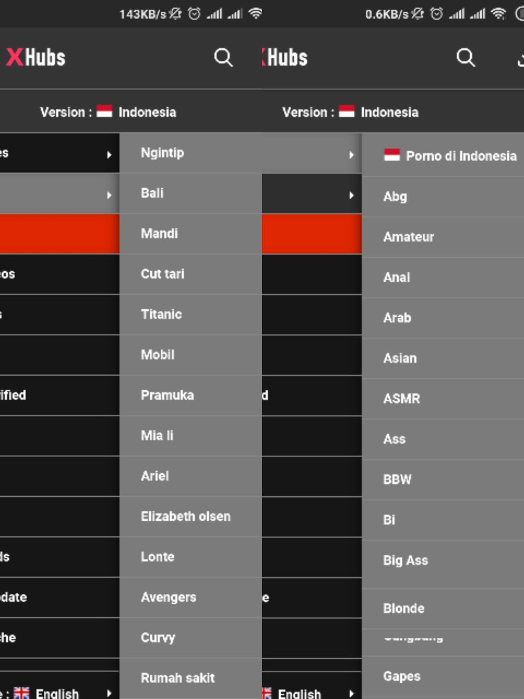
Task: Click the English language label, left screen
Action: point(57,693)
